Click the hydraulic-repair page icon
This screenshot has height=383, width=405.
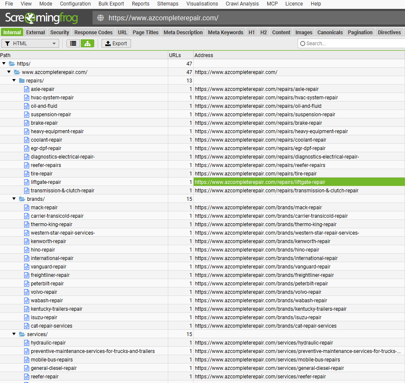pos(27,343)
